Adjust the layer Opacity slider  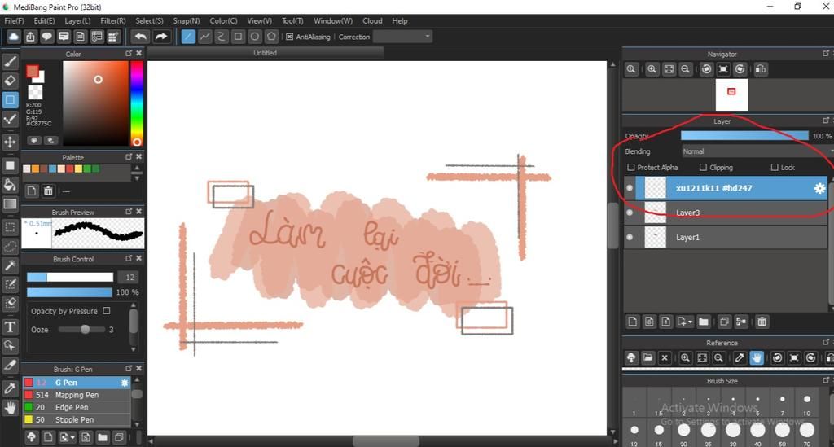(x=744, y=136)
